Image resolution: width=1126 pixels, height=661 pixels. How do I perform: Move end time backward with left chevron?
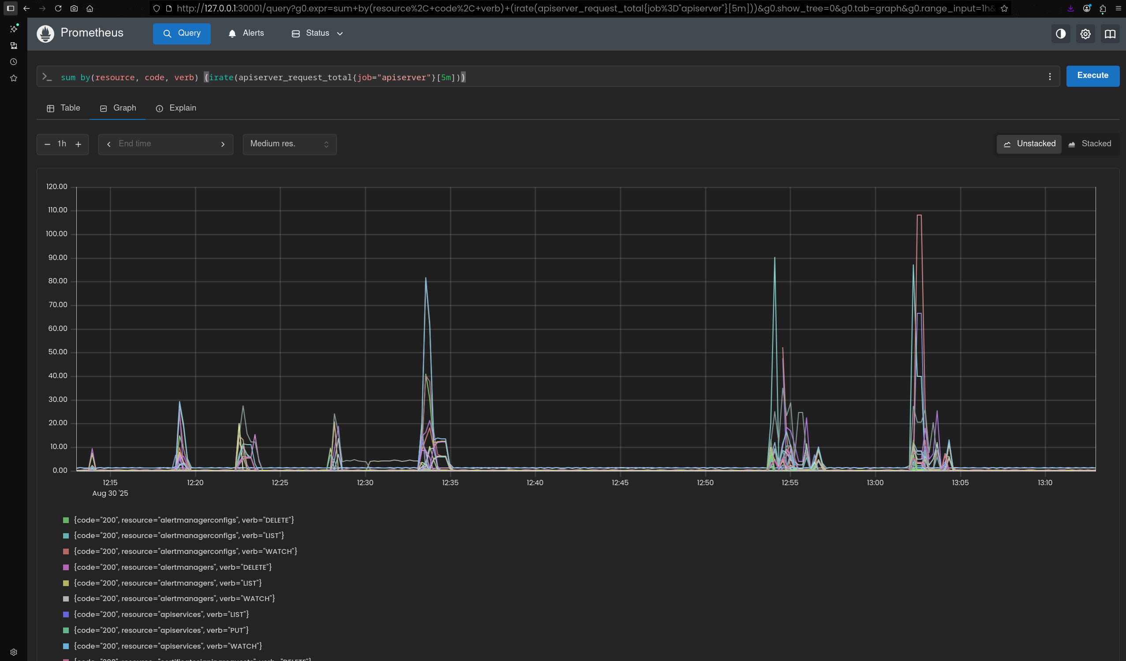[x=108, y=144]
